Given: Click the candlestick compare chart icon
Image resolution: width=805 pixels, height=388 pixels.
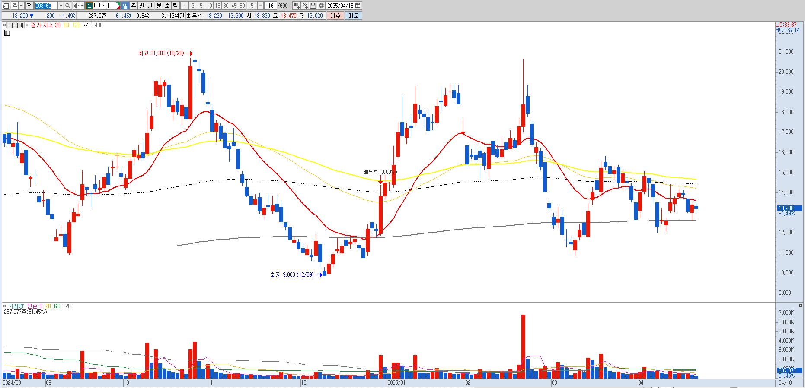Looking at the screenshot, I should [x=296, y=6].
